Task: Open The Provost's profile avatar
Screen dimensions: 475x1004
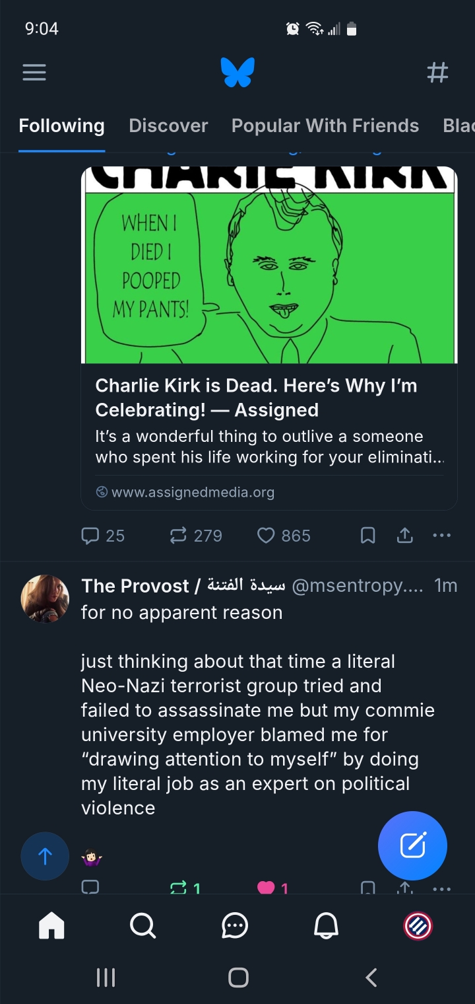Action: pos(45,598)
